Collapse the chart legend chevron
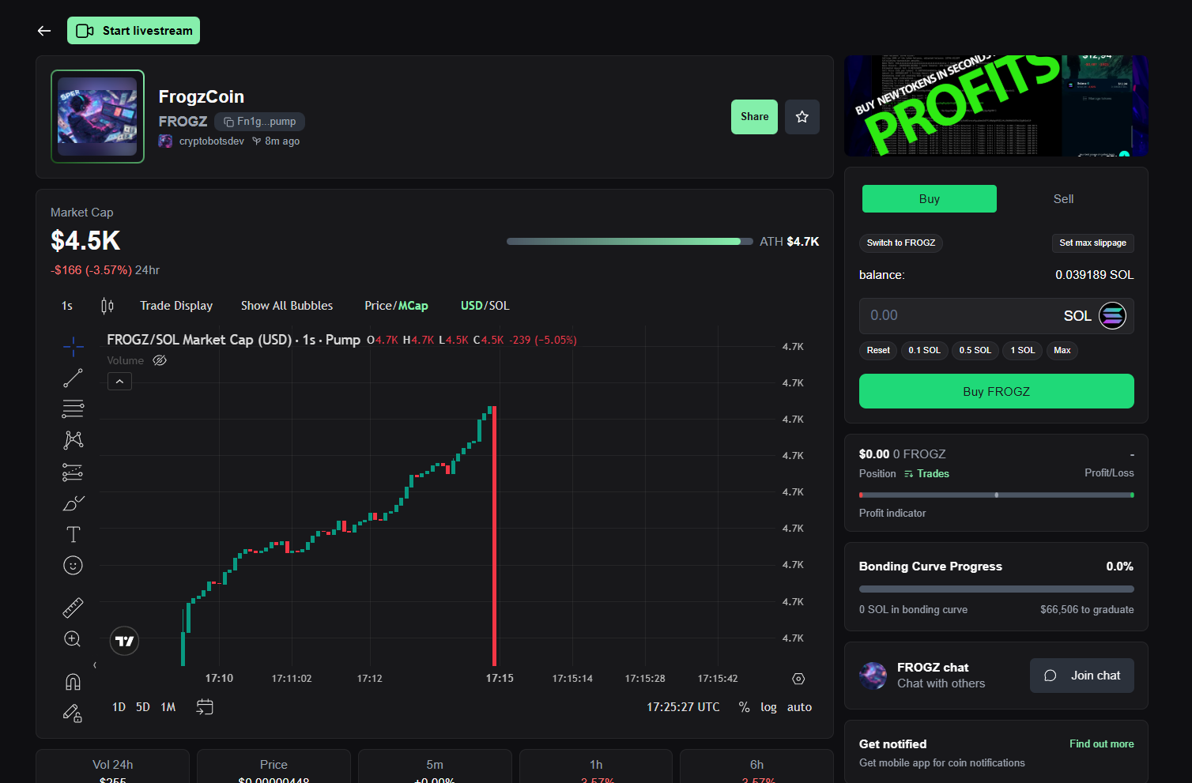This screenshot has height=783, width=1192. click(119, 382)
